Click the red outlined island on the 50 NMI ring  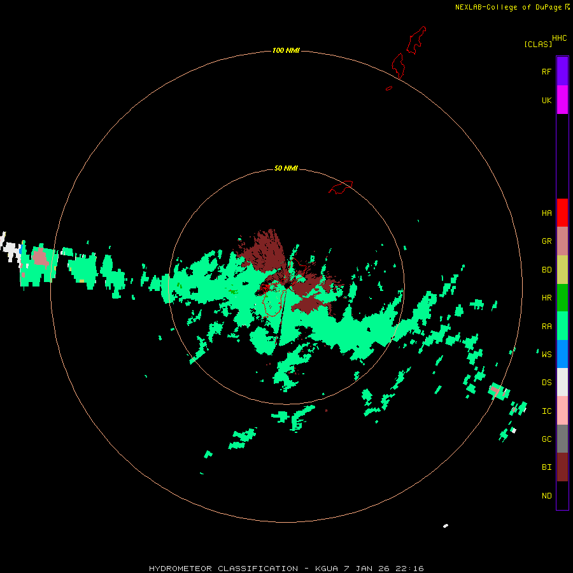tap(341, 187)
